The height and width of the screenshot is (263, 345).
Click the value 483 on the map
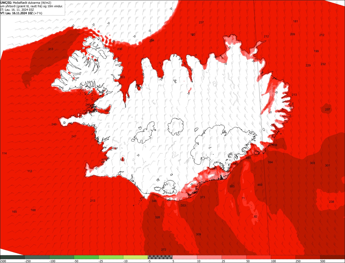(260, 185)
